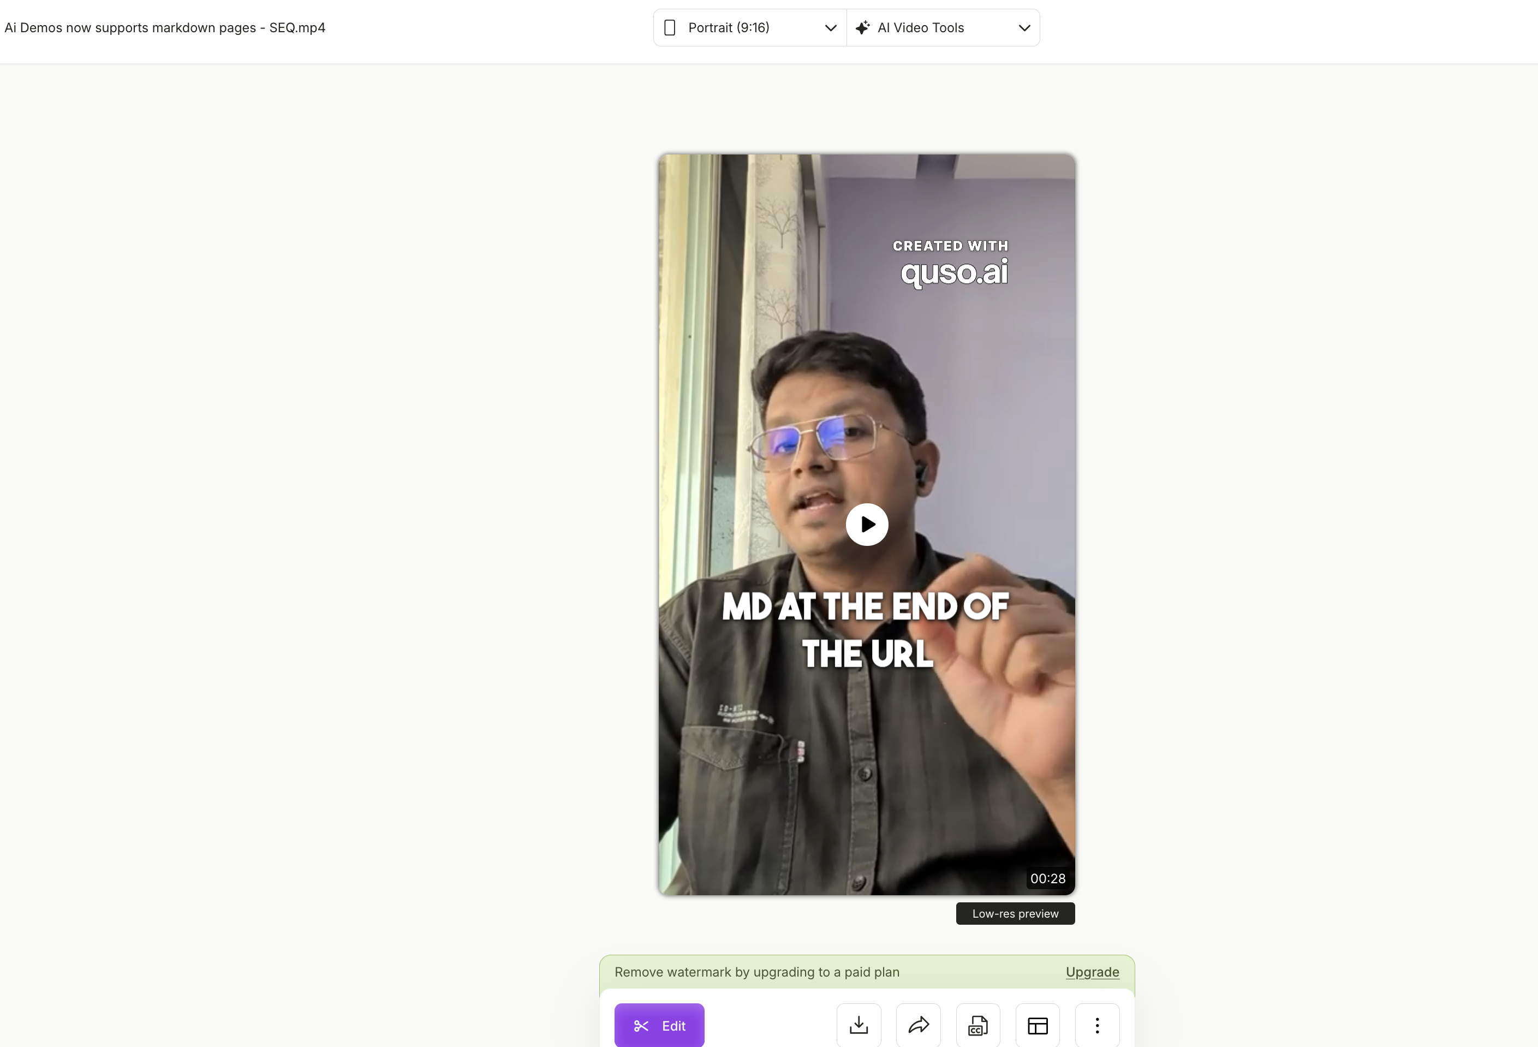Click the Low-res preview badge
Viewport: 1538px width, 1047px height.
1015,913
